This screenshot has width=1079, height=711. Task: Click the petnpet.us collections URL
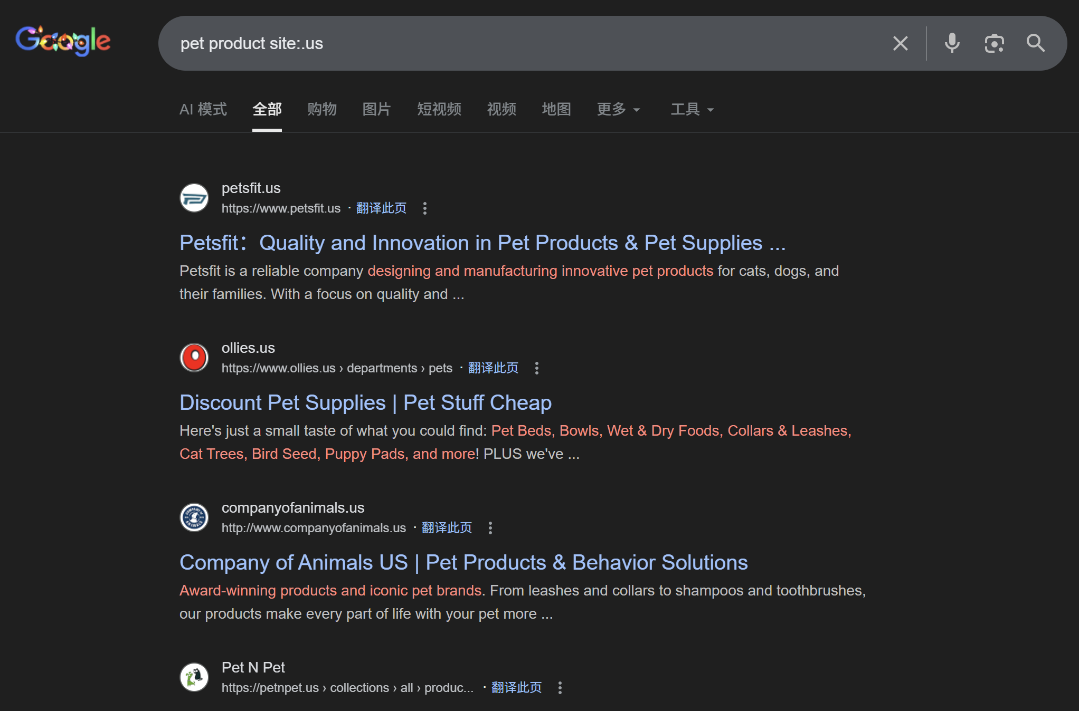coord(347,688)
